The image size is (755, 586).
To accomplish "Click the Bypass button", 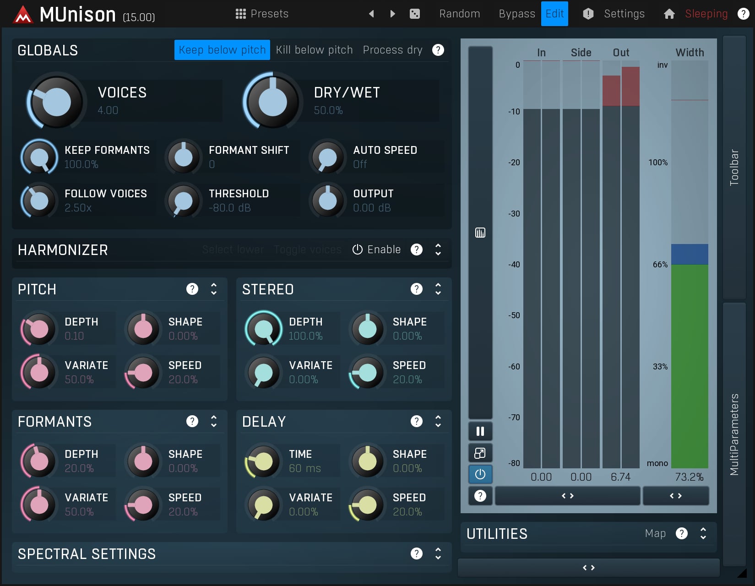I will [x=516, y=14].
